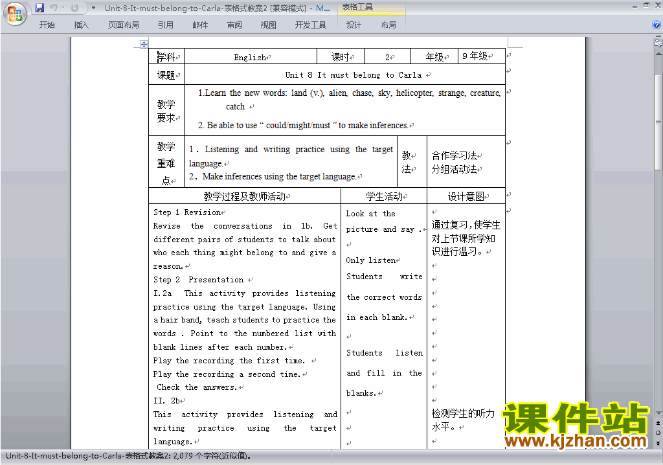Viewport: 663px width, 465px height.
Task: Click the 课时 table cell
Action: click(x=341, y=57)
